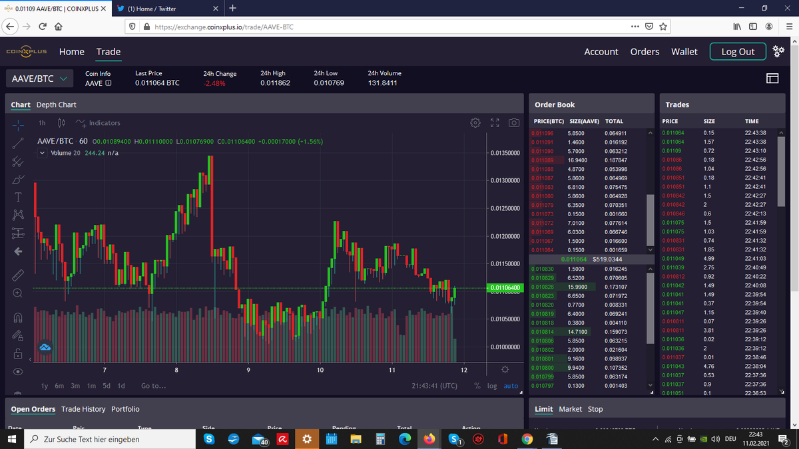Set chart range to 6m
The height and width of the screenshot is (449, 799).
pyautogui.click(x=60, y=386)
